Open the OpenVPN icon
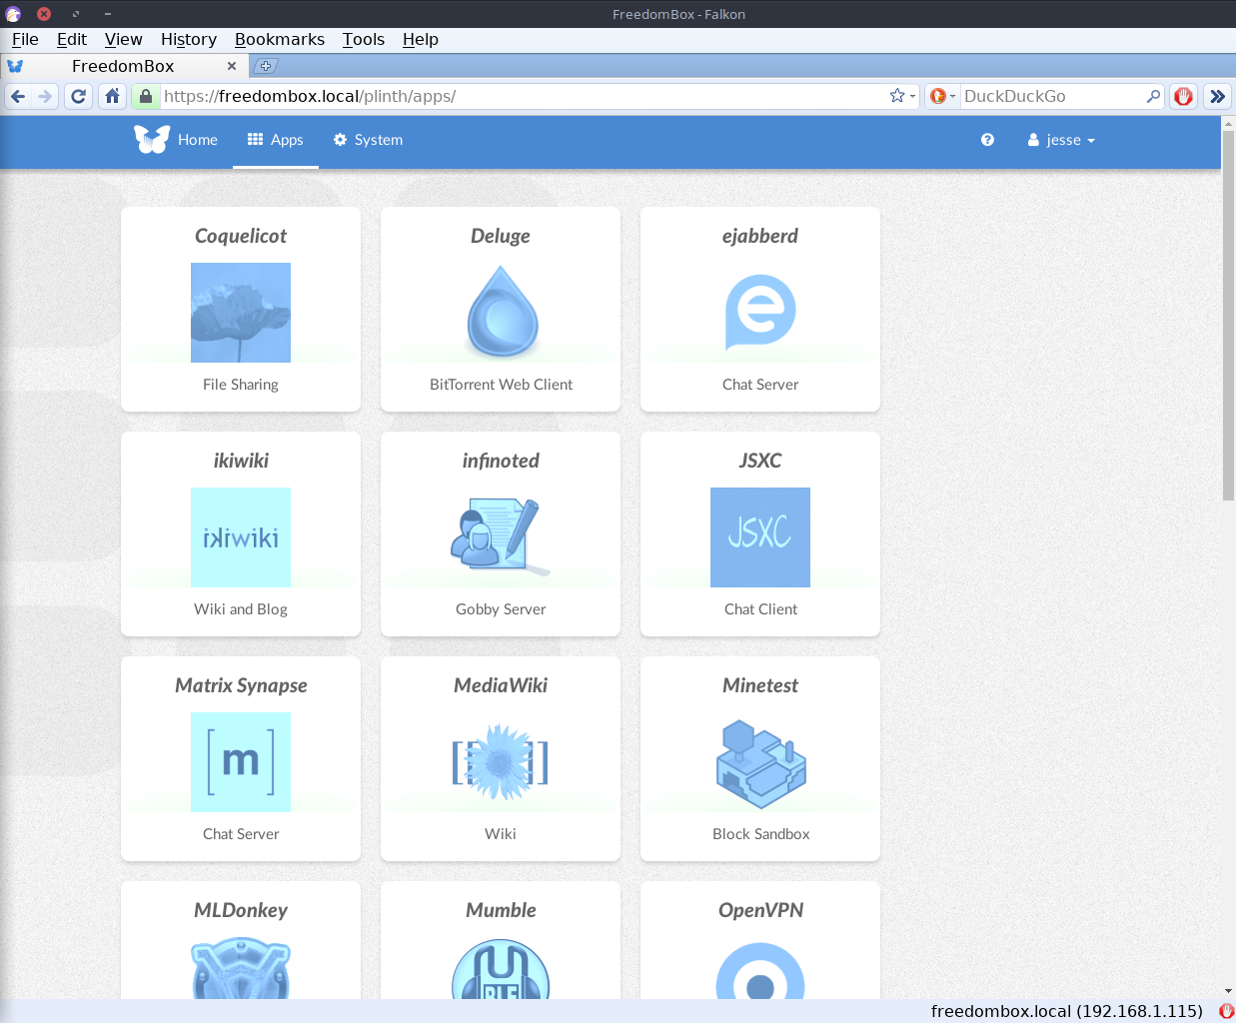 [x=760, y=971]
